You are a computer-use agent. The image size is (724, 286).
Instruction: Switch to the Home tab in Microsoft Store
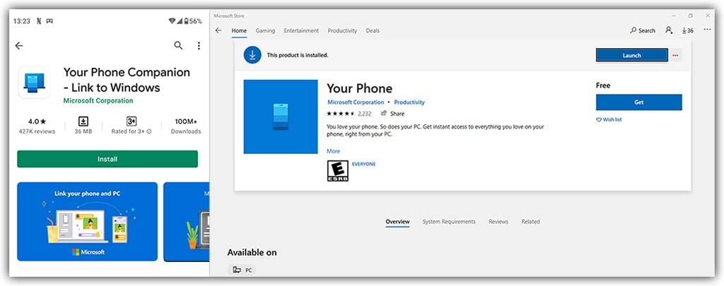(239, 30)
